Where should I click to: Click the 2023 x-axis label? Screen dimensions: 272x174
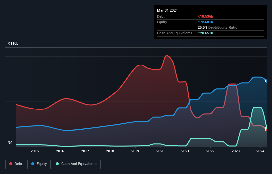(236, 151)
